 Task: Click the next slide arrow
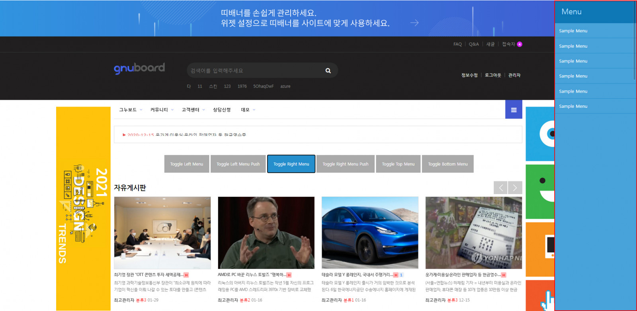coord(515,188)
